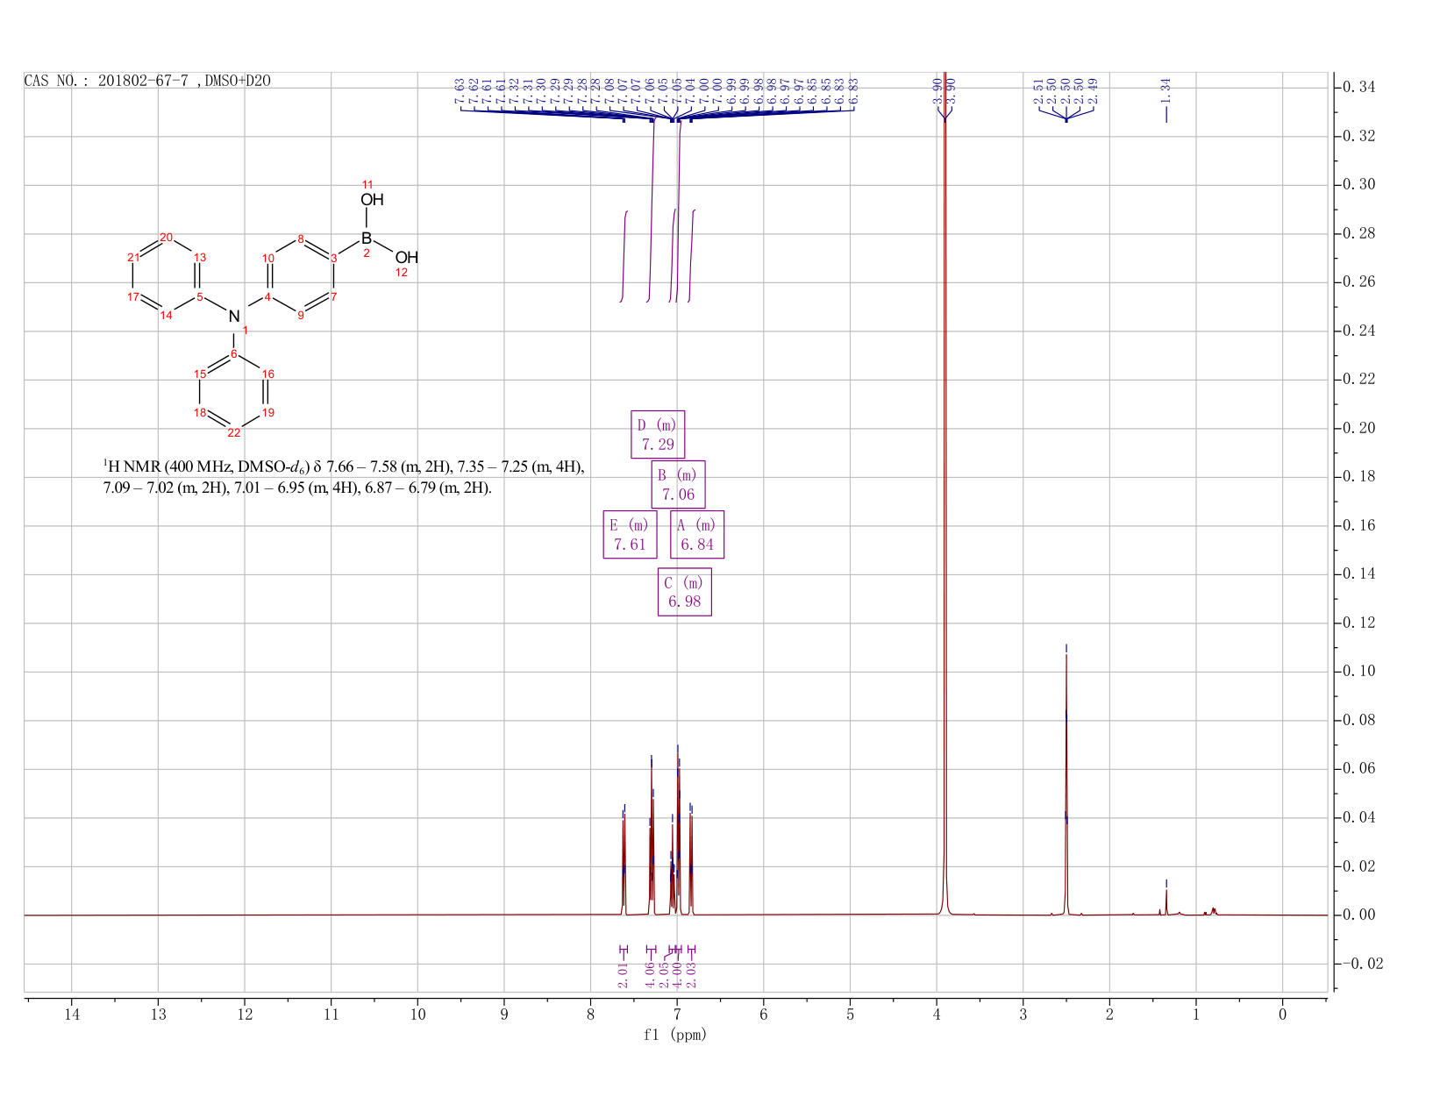The image size is (1447, 1118).
Task: Click atom number 8 in the structure
Action: click(x=301, y=239)
